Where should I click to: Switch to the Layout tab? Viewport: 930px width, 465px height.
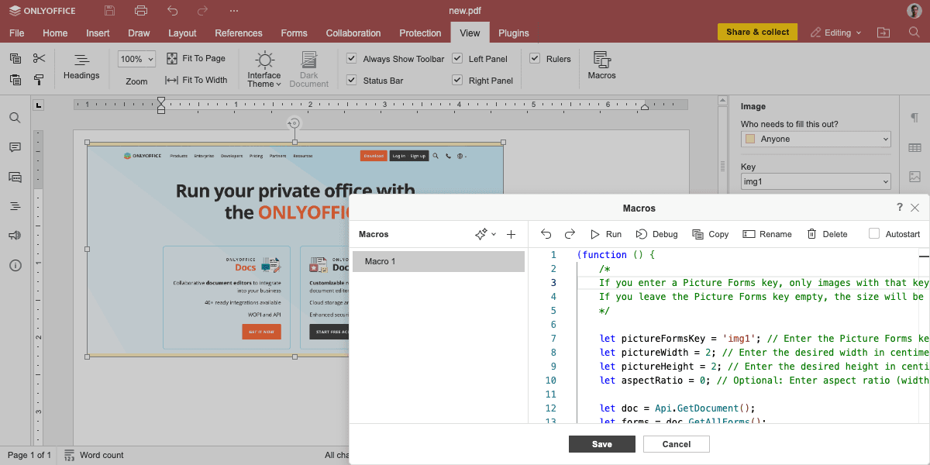[x=182, y=33]
